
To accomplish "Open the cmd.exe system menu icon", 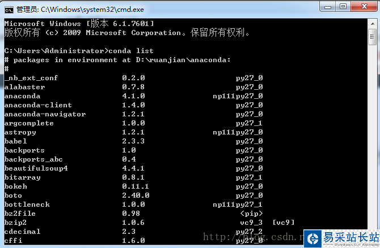I will click(x=9, y=10).
